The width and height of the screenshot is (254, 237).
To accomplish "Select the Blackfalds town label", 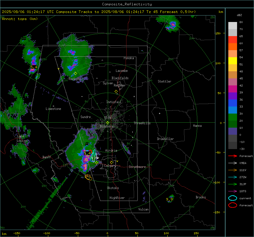I will tap(120, 78).
